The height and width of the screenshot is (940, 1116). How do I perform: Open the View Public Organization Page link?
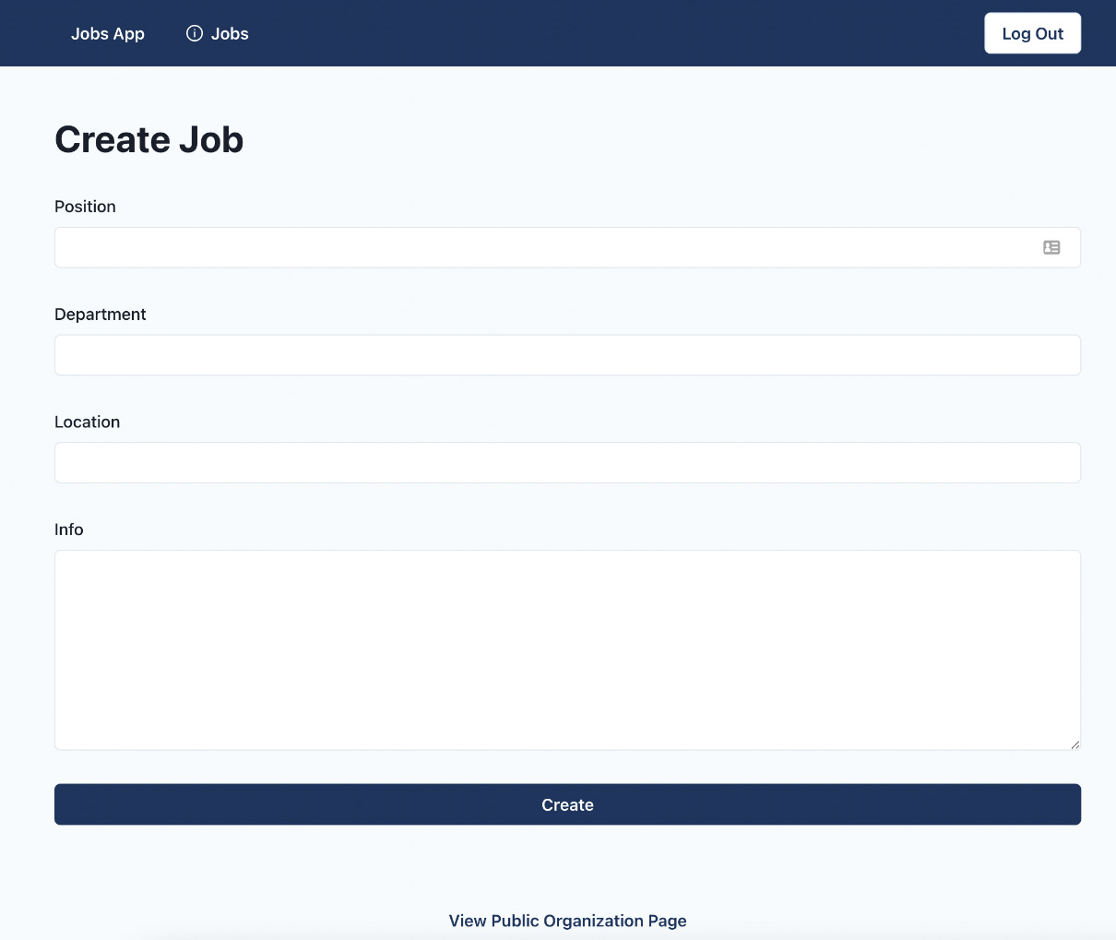567,921
